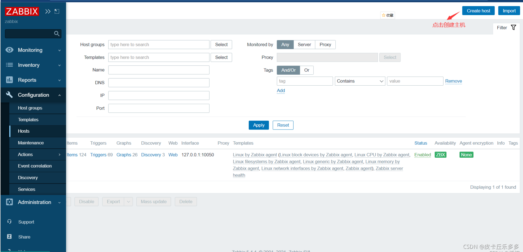Viewport: 523px width, 252px height.
Task: Collapse the Configuration menu chevron
Action: pyautogui.click(x=59, y=95)
